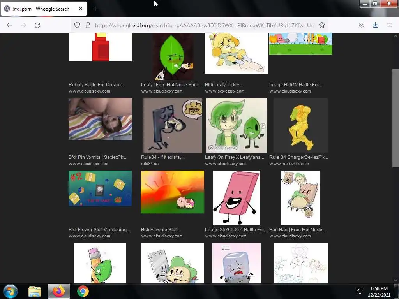Reload the current page
The width and height of the screenshot is (399, 299).
pyautogui.click(x=37, y=25)
